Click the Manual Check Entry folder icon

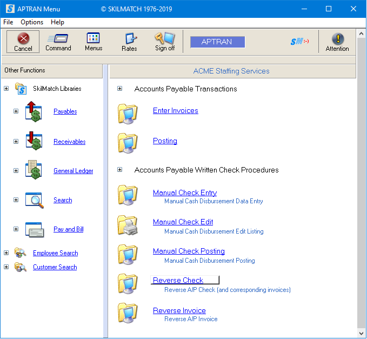[x=128, y=195]
